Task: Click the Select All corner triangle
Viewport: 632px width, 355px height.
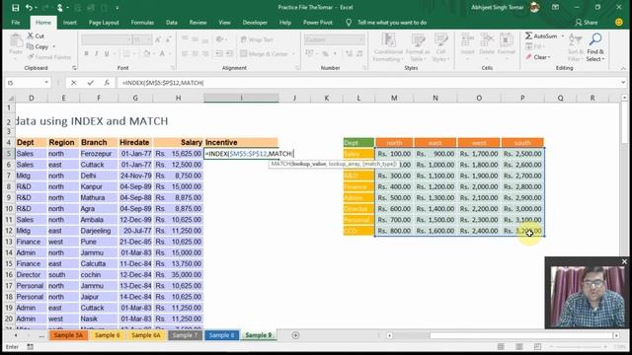Action: coord(11,98)
